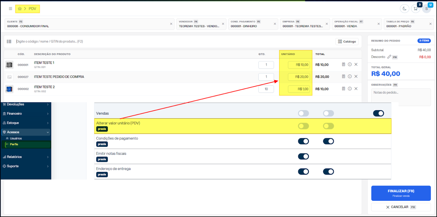Click the CANCELAR button

point(401,207)
